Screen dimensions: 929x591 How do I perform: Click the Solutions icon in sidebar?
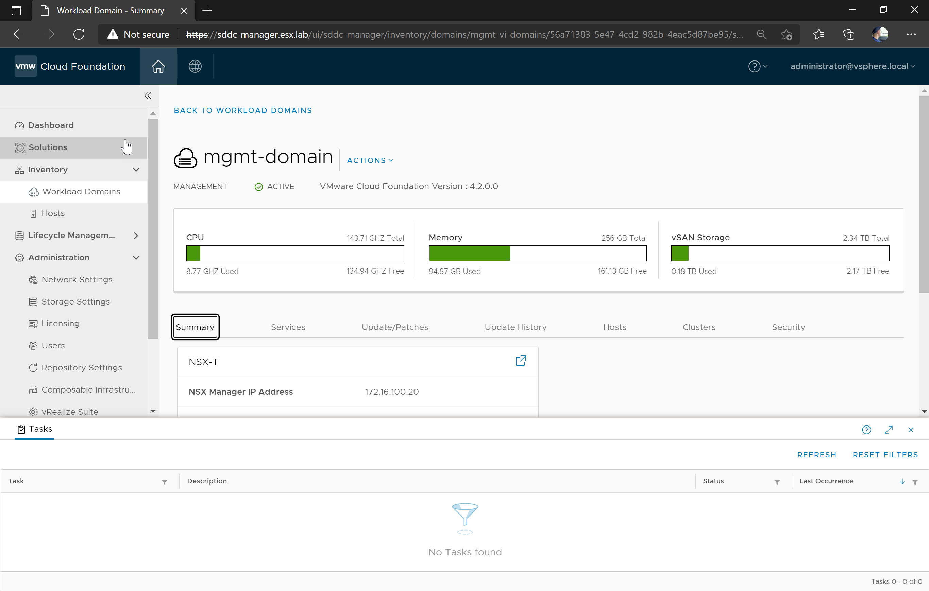coord(20,147)
